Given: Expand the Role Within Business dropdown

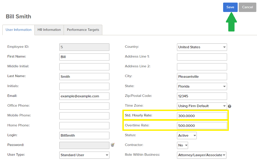Looking at the screenshot, I should pos(201,155).
